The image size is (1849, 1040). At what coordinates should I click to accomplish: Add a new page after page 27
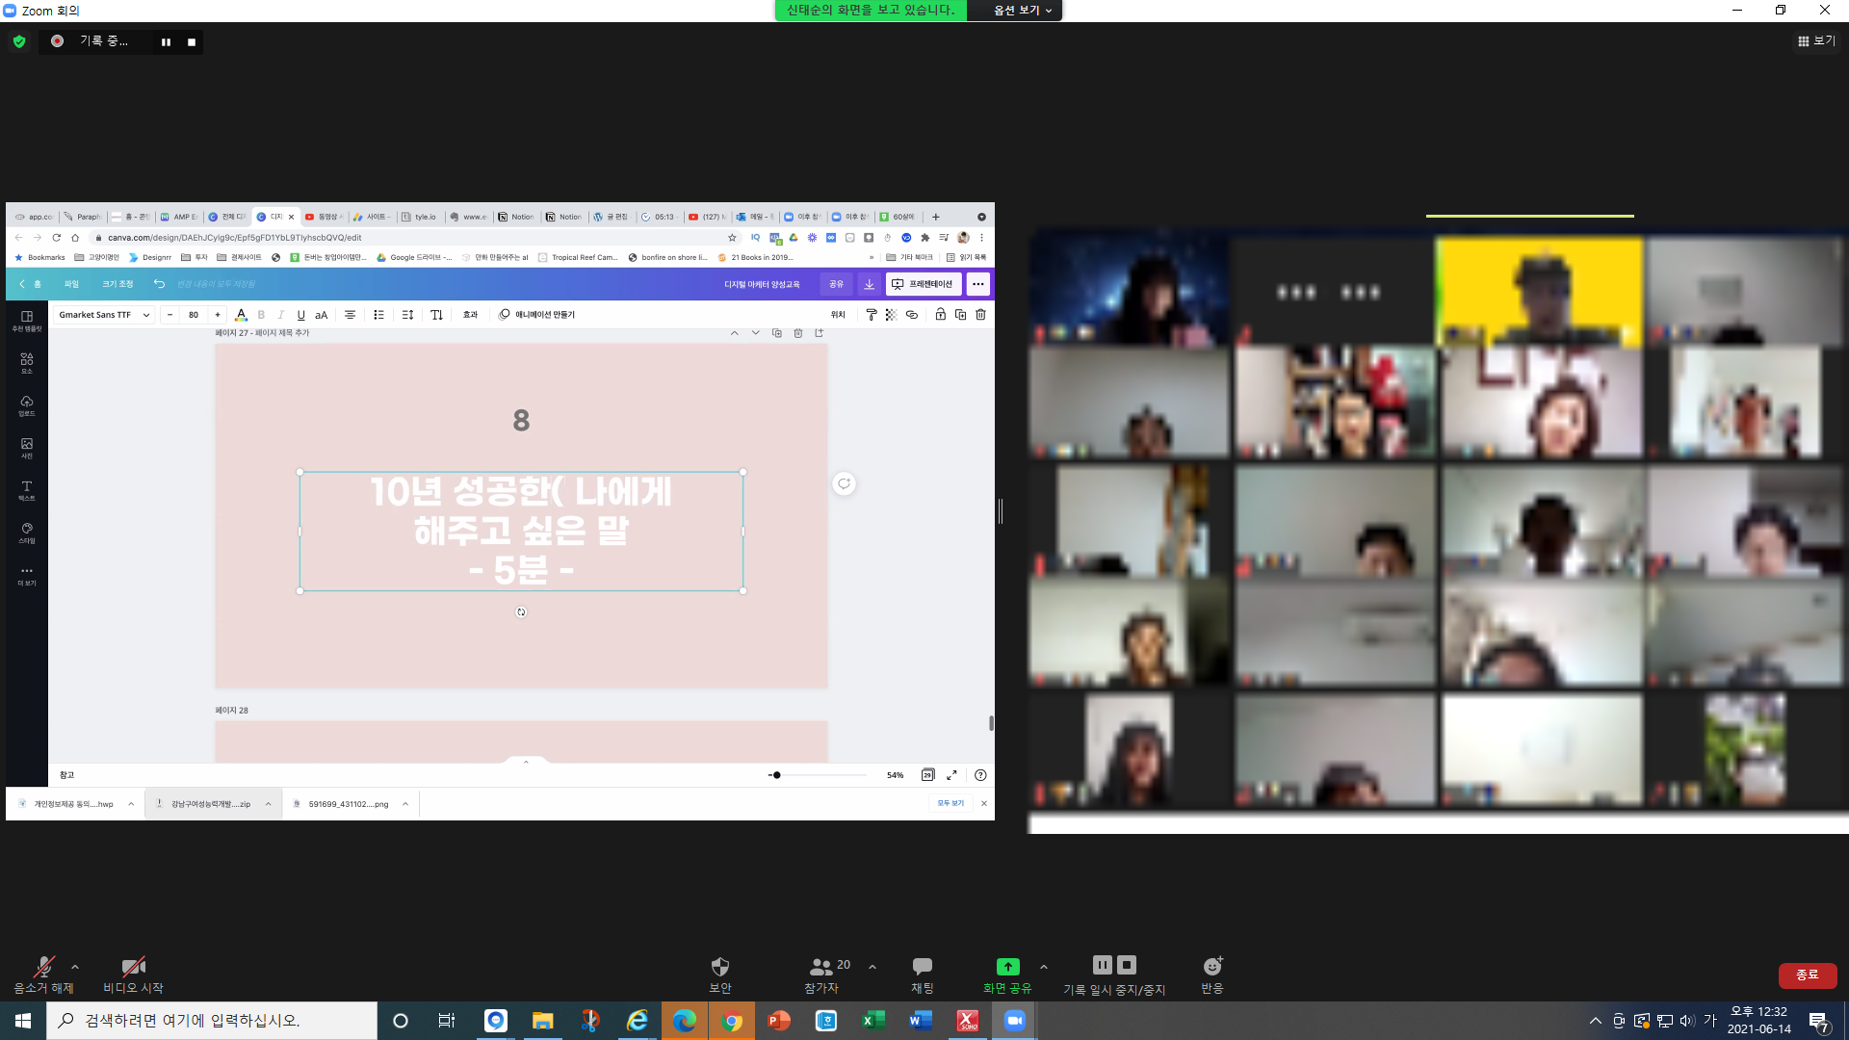[819, 333]
